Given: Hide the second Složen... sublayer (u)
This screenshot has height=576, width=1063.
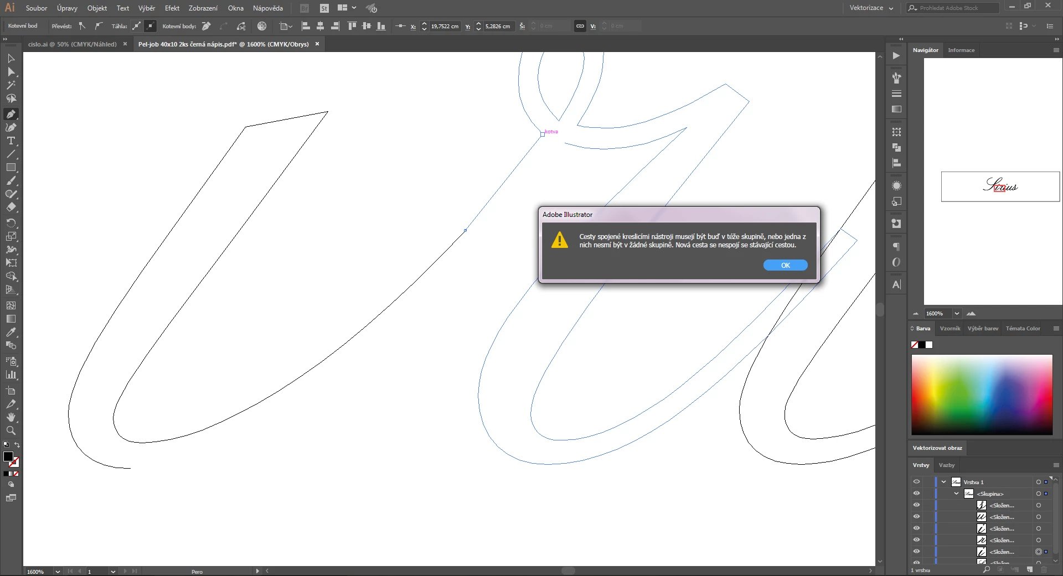Looking at the screenshot, I should [916, 517].
